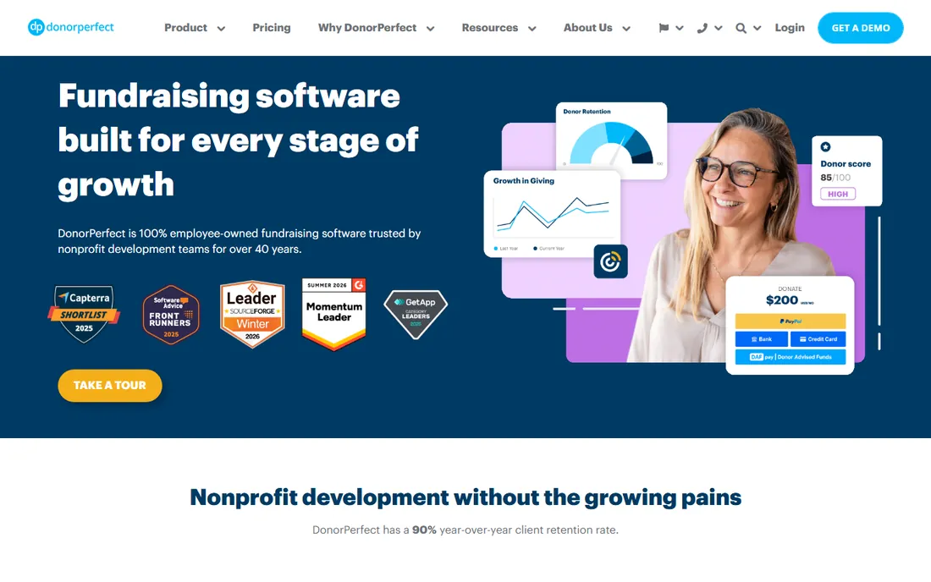
Task: Open the Why DonorPerfect menu
Action: 367,28
